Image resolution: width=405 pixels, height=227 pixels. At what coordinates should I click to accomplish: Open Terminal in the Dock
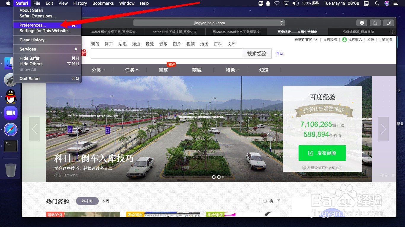tap(11, 146)
